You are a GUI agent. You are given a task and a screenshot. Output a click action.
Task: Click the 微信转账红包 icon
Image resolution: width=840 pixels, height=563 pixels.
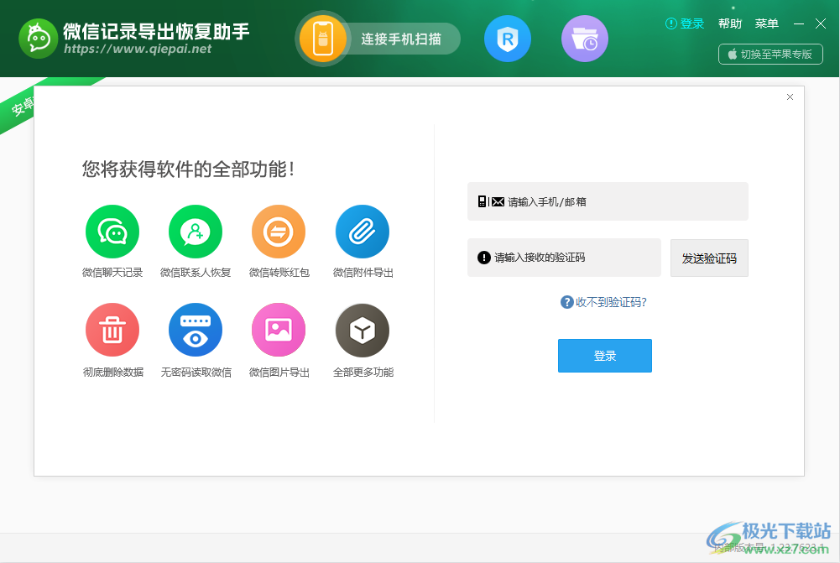279,232
